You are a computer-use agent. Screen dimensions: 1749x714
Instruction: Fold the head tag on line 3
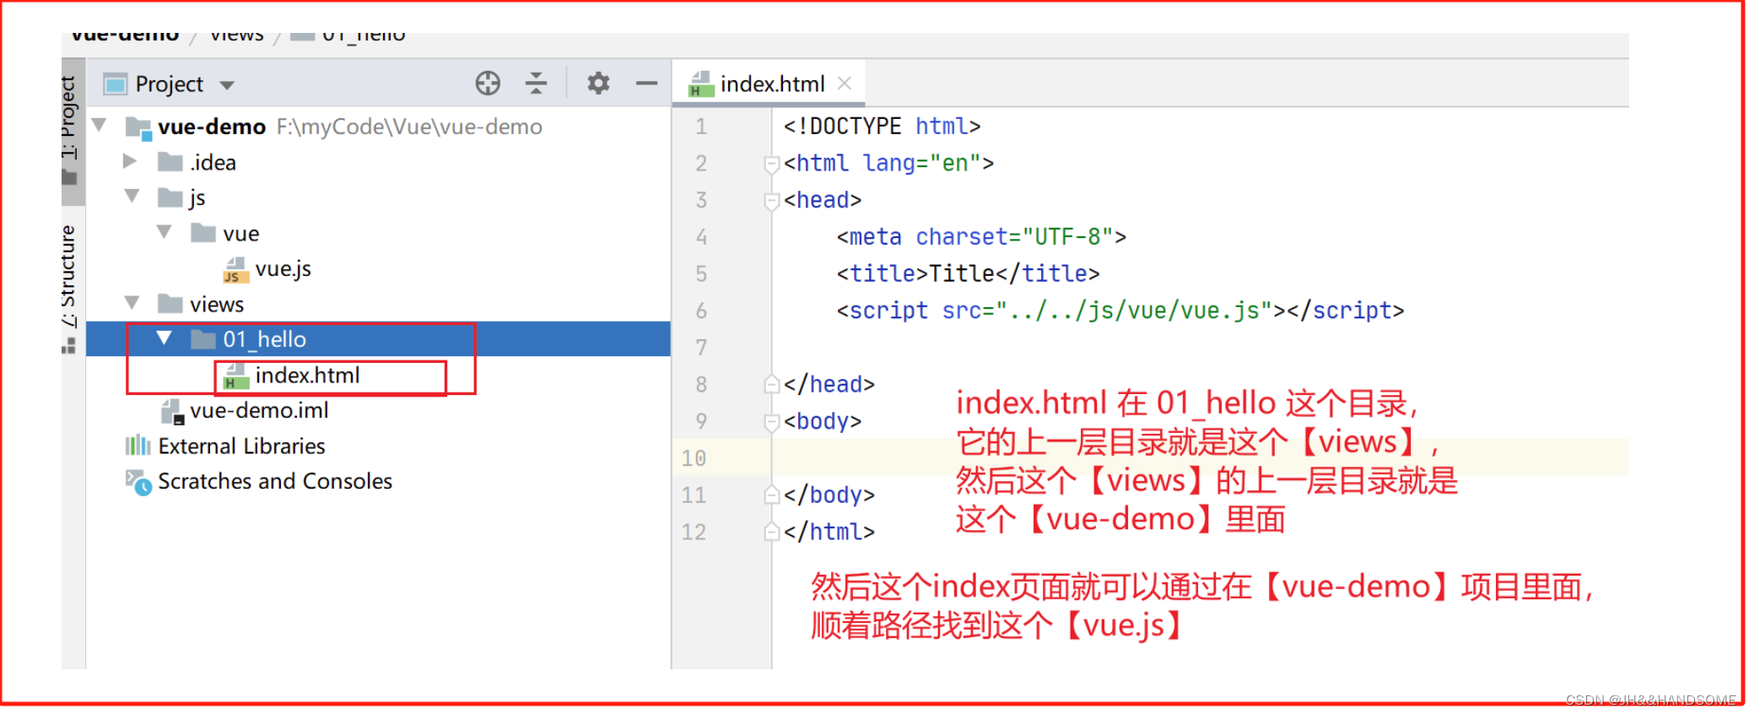click(x=770, y=201)
